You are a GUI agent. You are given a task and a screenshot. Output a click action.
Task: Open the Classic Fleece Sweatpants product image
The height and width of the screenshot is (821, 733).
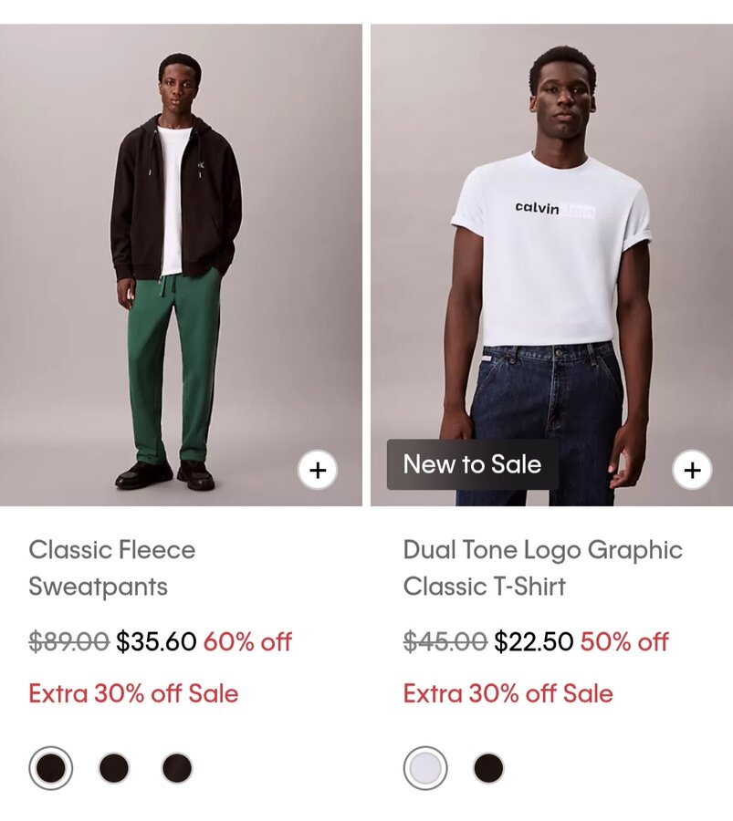[x=181, y=265]
